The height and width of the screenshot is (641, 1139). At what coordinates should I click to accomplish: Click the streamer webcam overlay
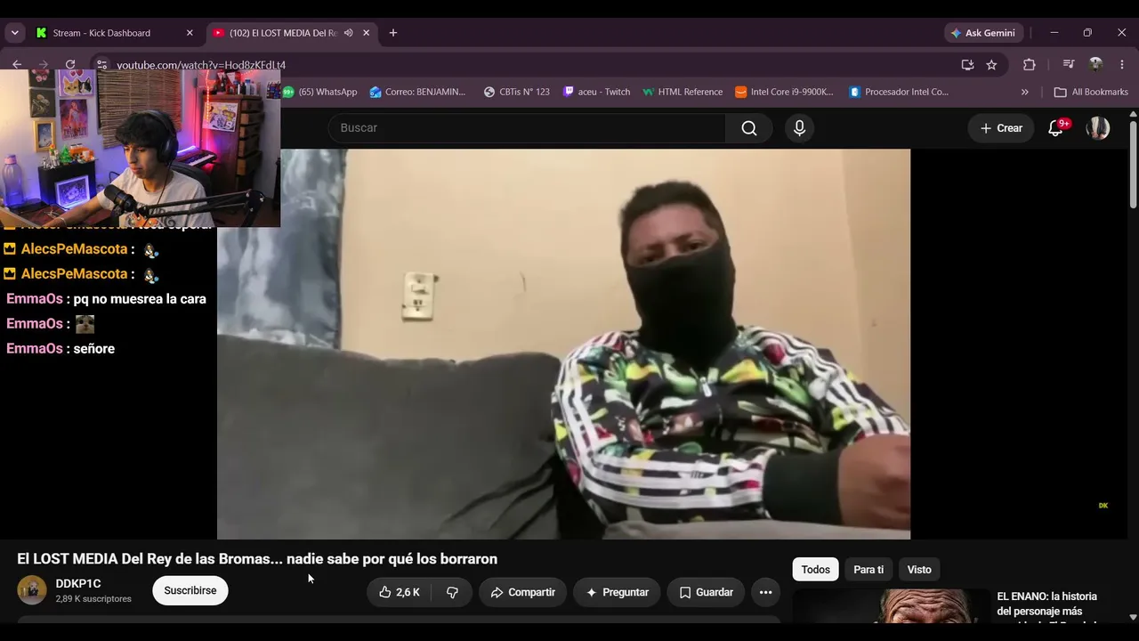[x=141, y=148]
